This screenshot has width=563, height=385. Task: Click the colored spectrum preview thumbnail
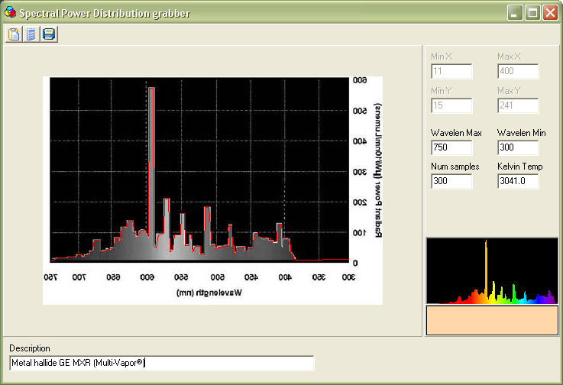coord(492,270)
